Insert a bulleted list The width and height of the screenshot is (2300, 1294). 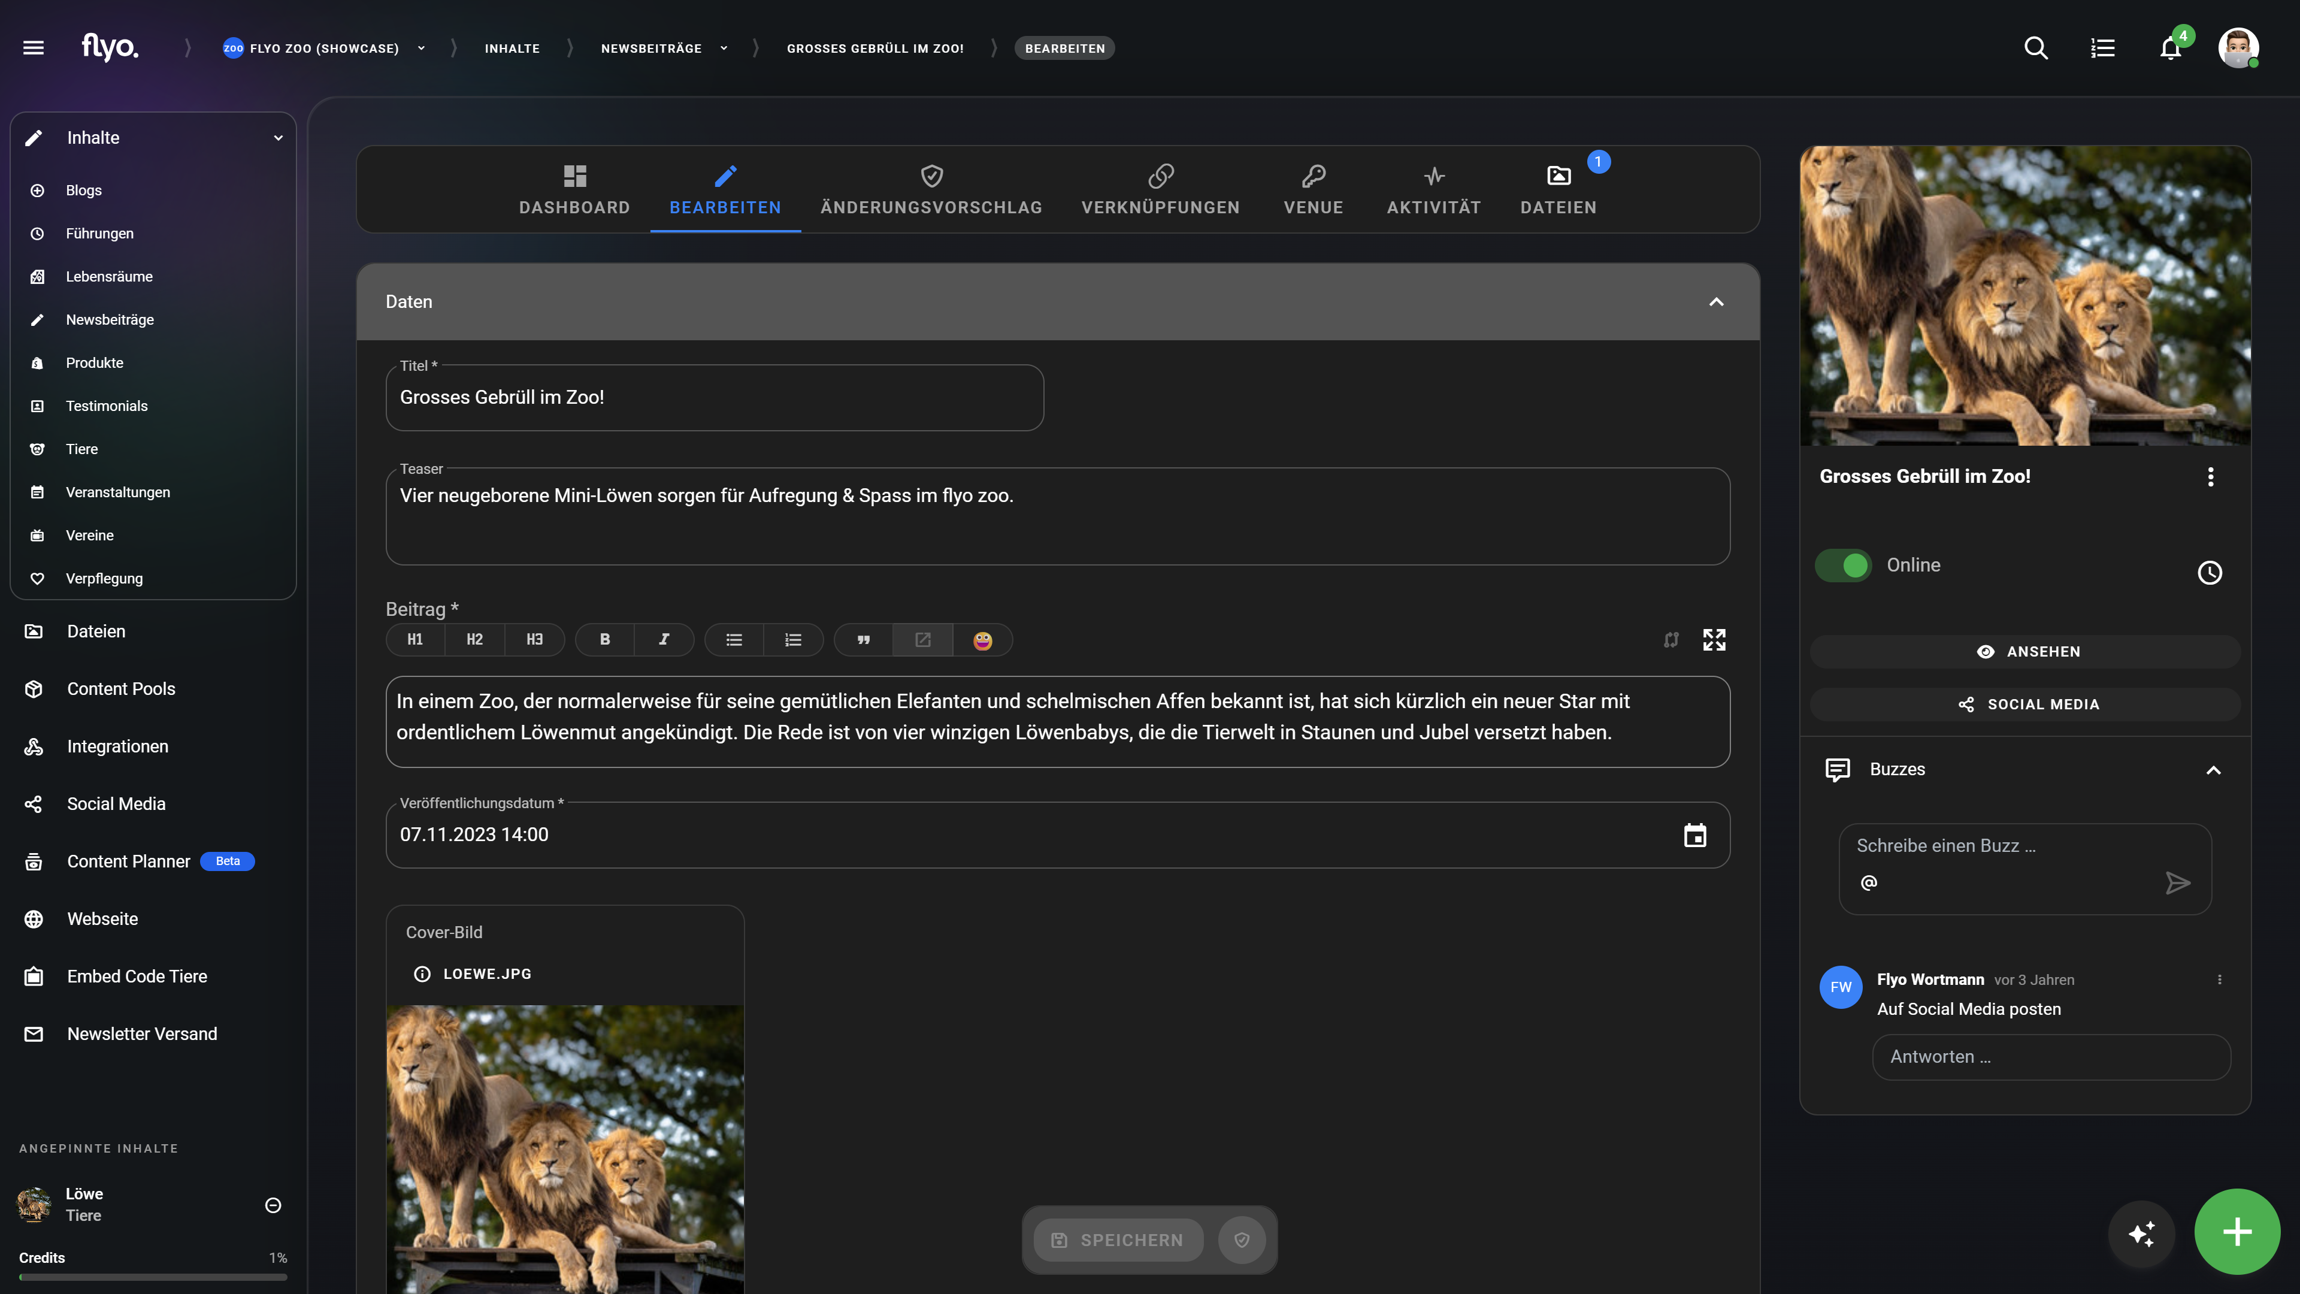pos(734,639)
